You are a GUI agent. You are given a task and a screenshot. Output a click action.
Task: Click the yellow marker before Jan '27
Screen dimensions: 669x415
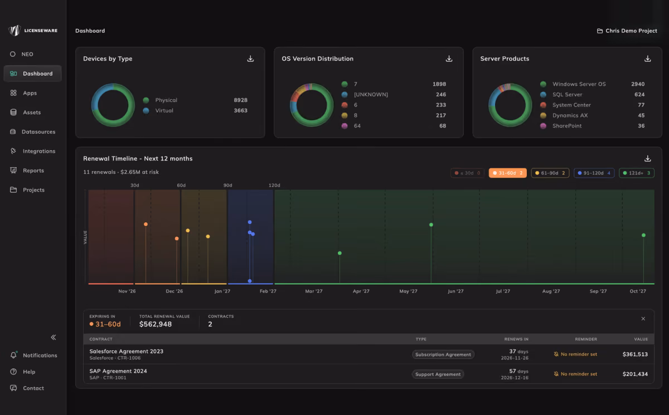pyautogui.click(x=208, y=236)
